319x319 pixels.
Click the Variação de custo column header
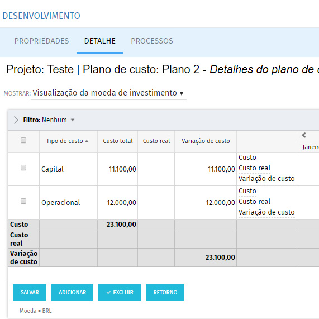pyautogui.click(x=206, y=141)
